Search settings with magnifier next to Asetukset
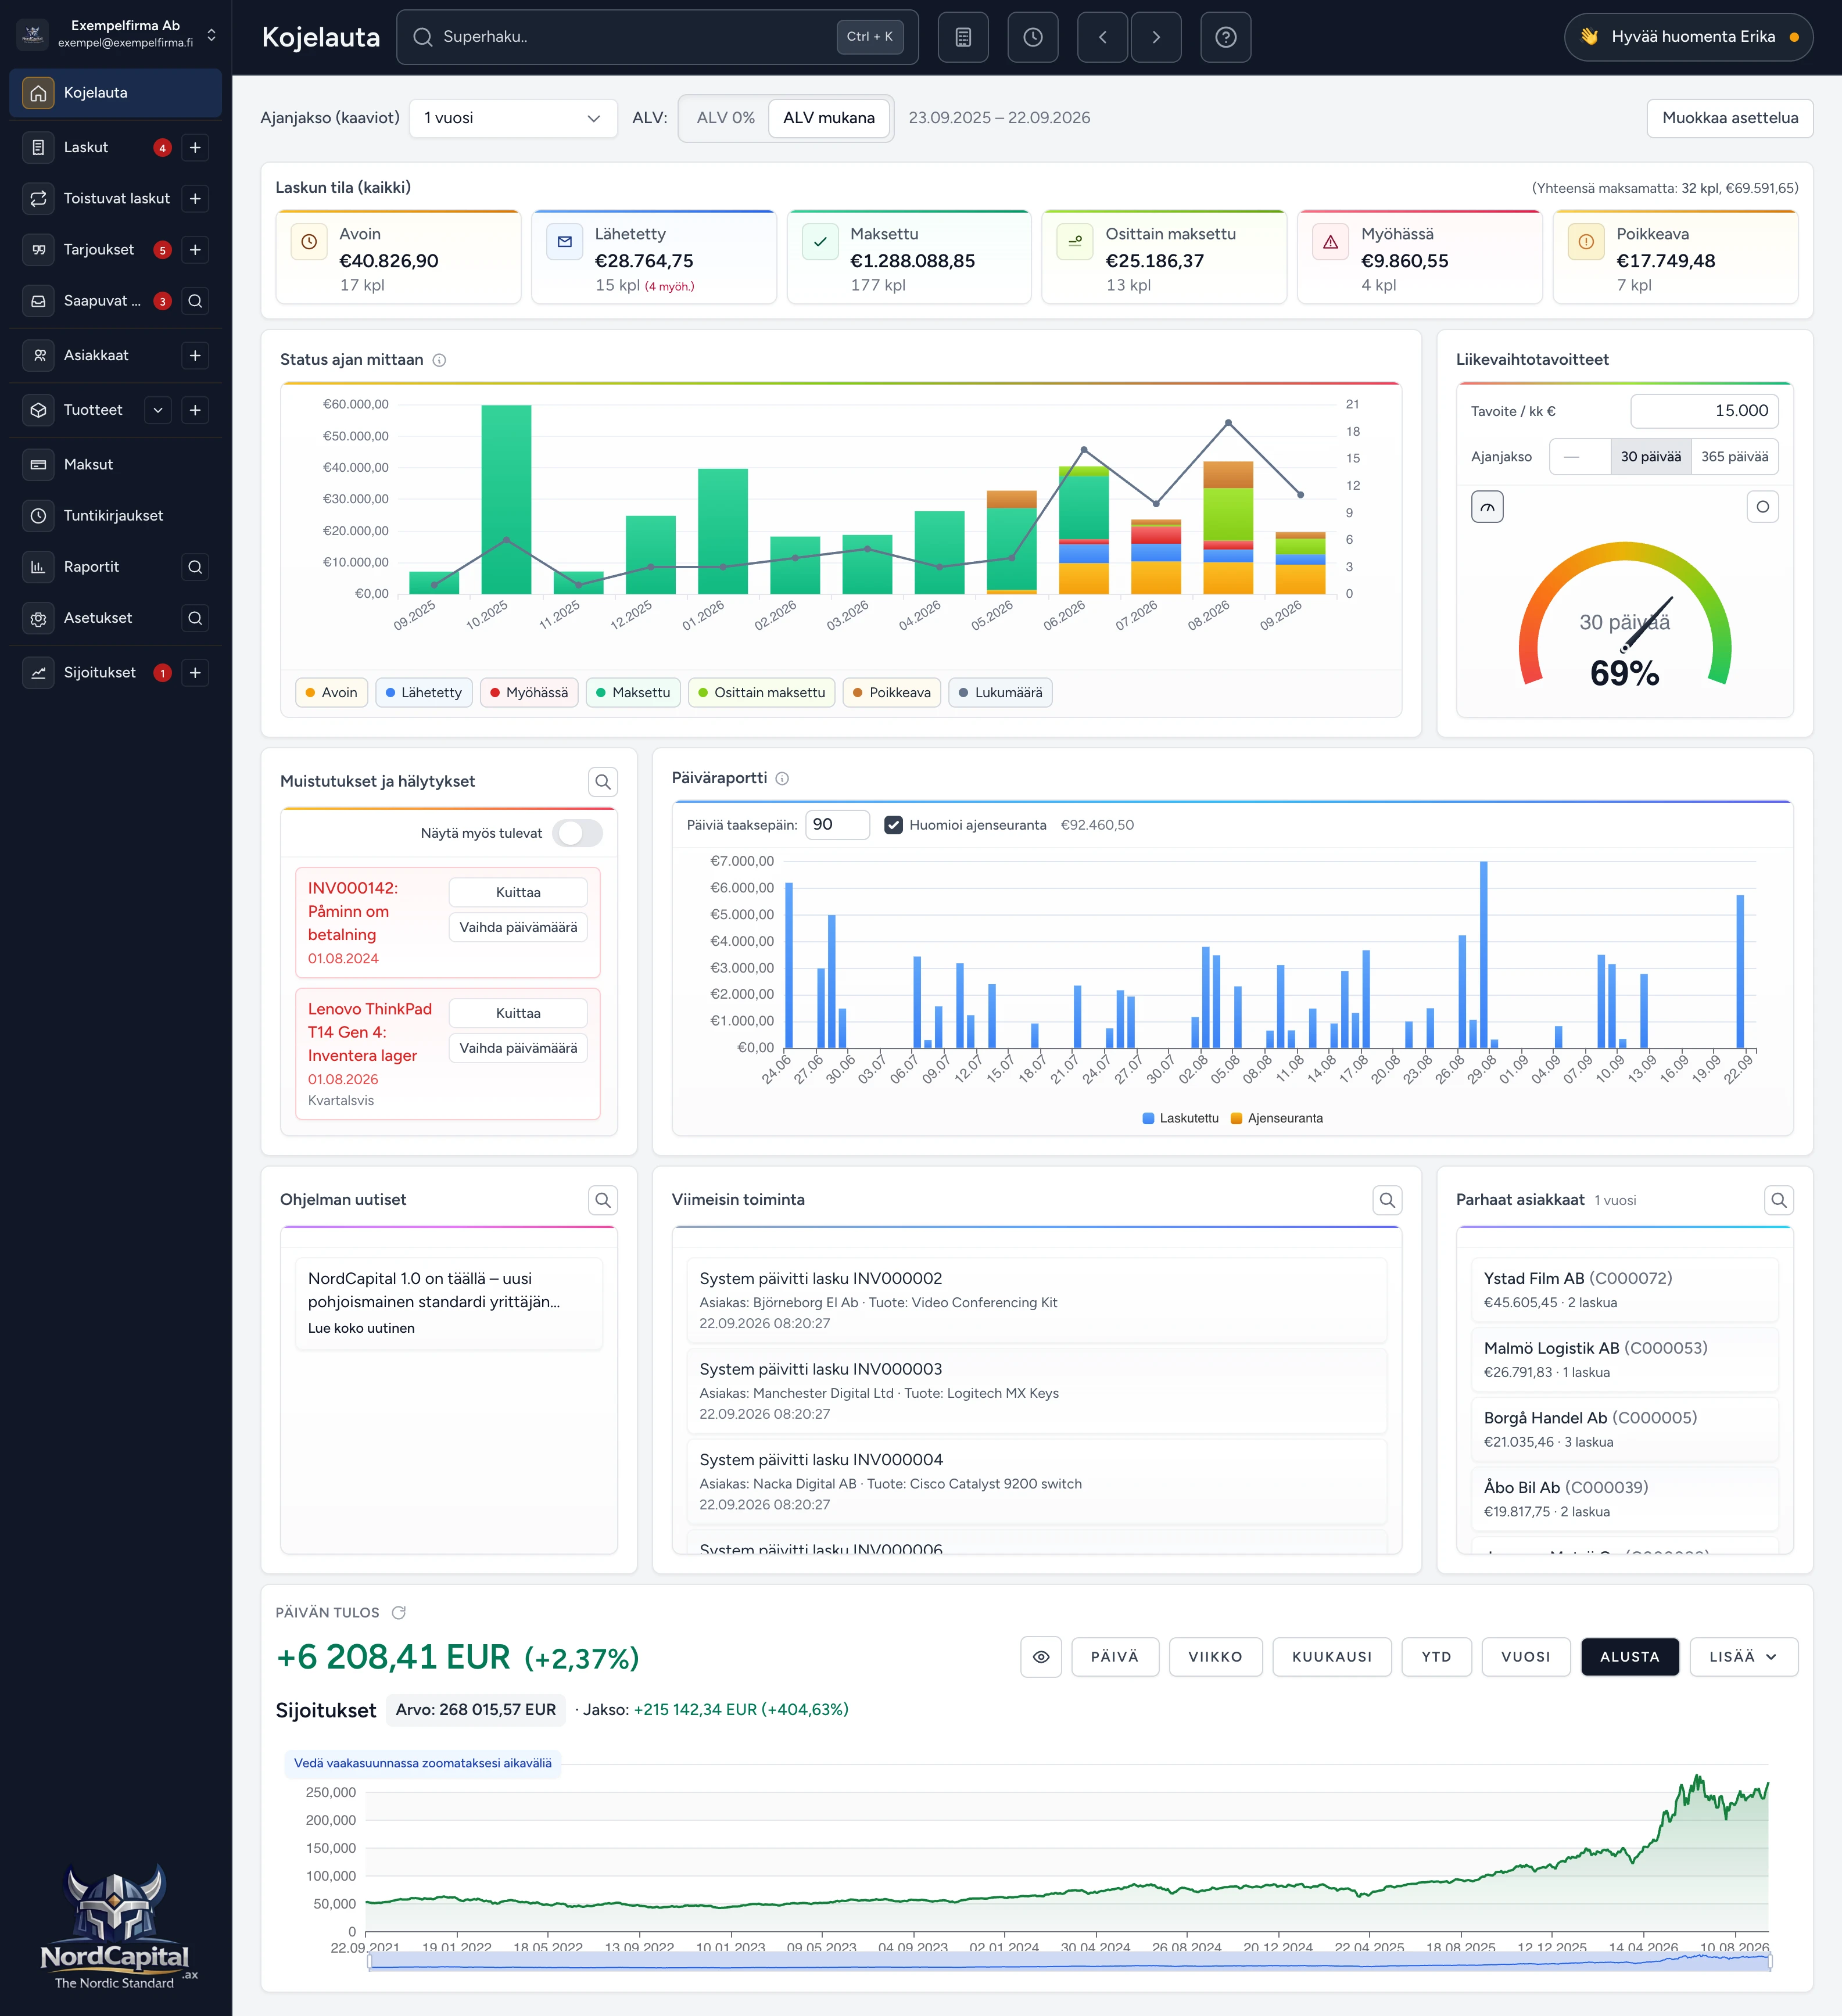 [x=195, y=618]
